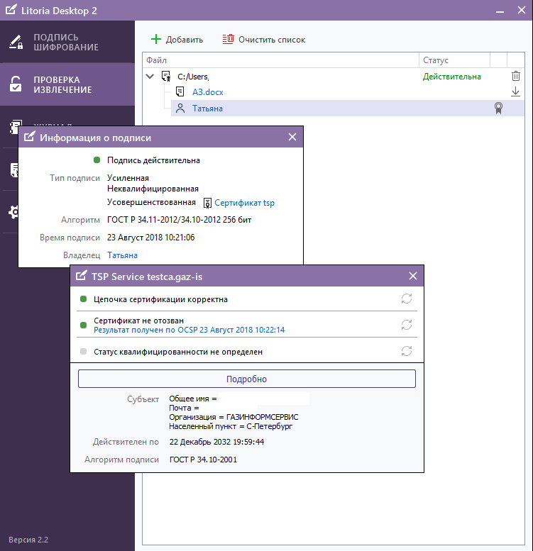Viewport: 533px width, 551px height.
Task: Close the Информация о подписи dialog
Action: coord(292,137)
